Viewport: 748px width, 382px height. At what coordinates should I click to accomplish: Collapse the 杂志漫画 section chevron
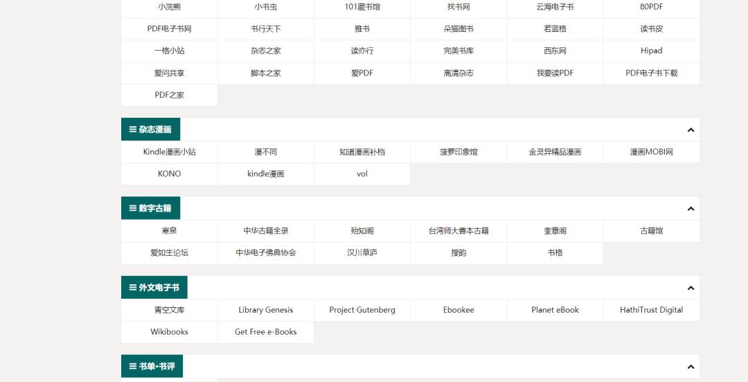point(691,130)
